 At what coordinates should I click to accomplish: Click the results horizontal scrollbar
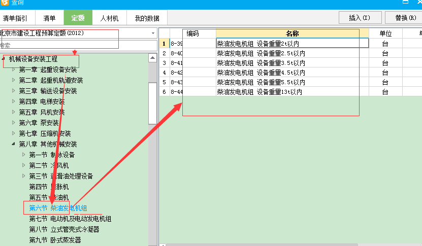point(262,244)
